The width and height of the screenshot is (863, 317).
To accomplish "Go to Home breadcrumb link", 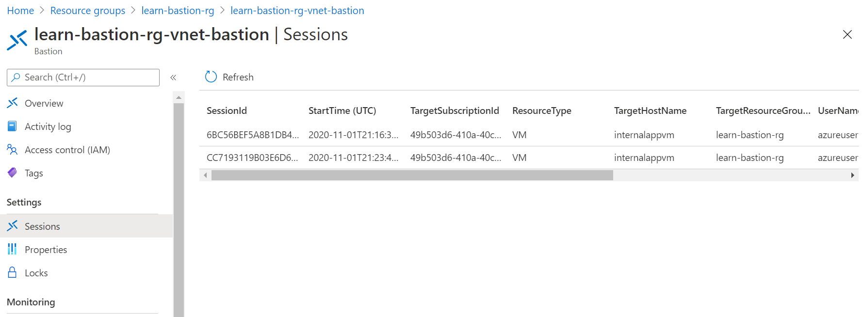I will [x=20, y=11].
